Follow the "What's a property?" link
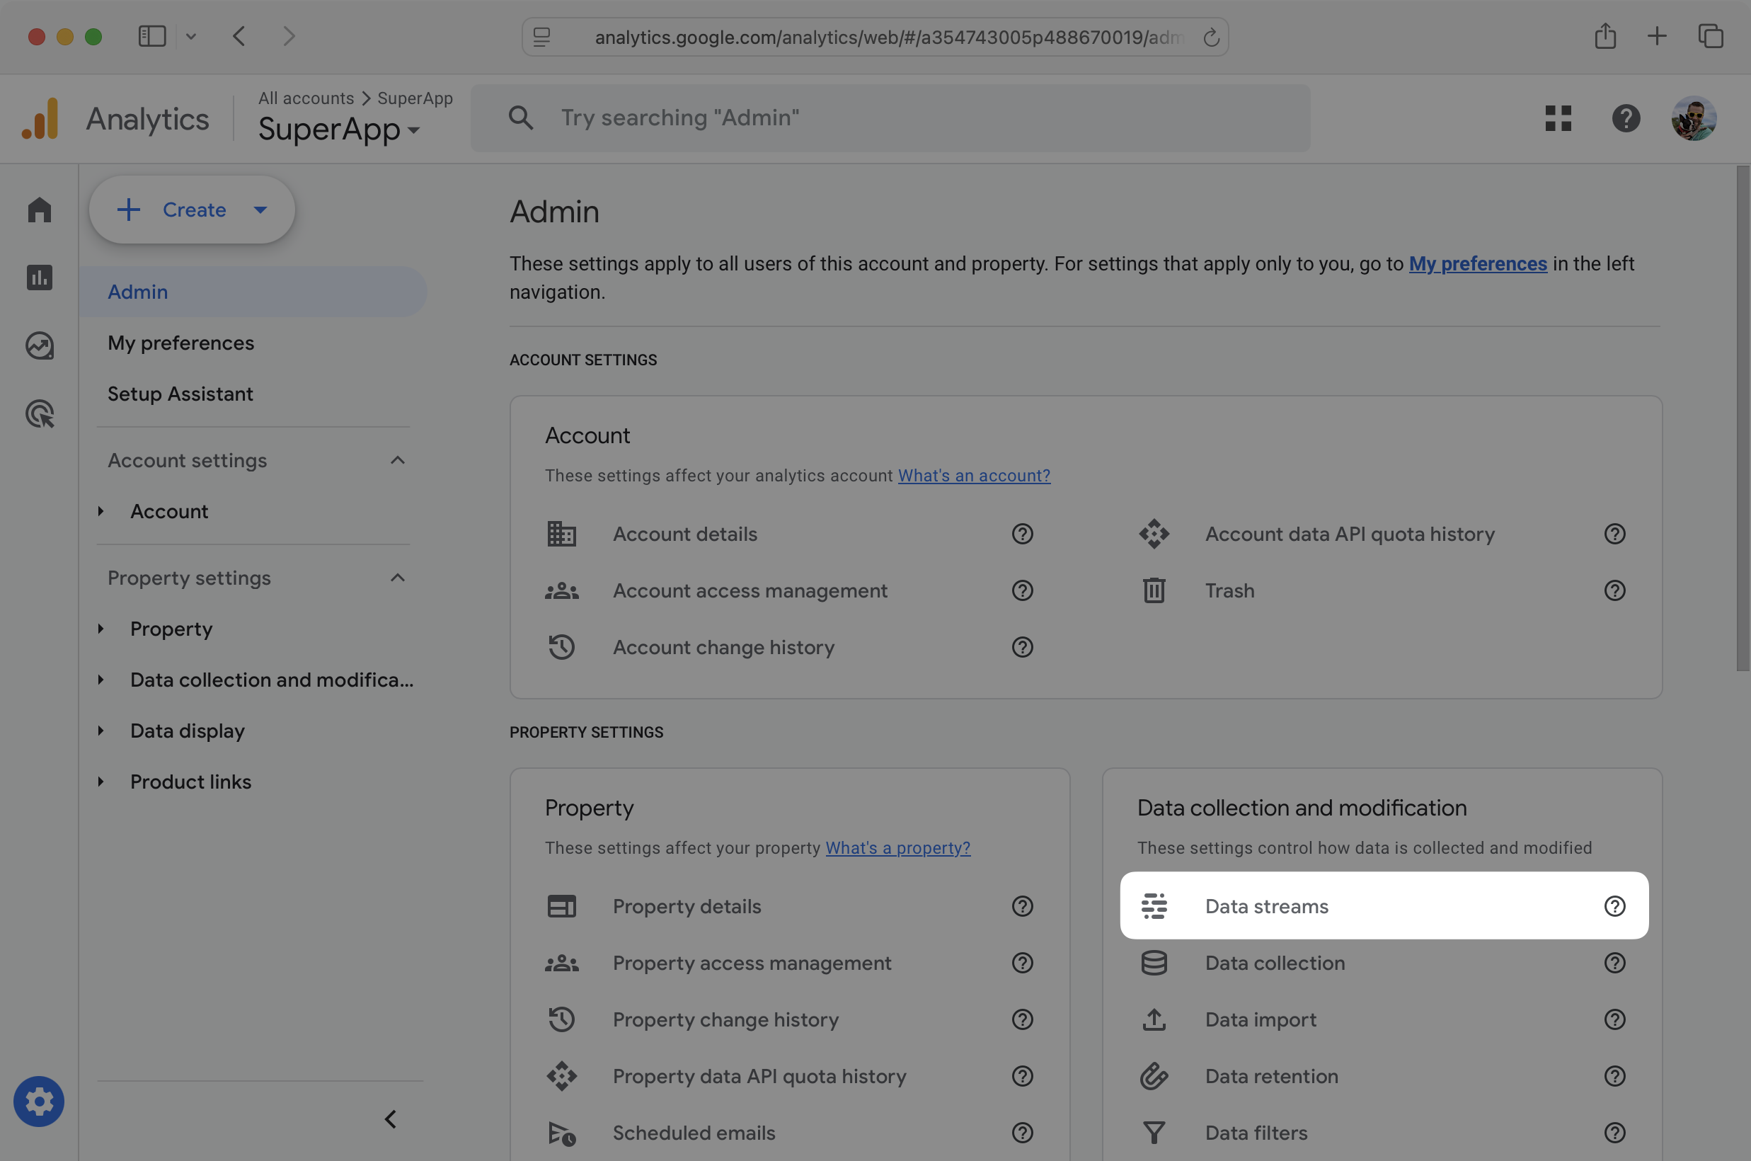The image size is (1751, 1161). point(897,848)
